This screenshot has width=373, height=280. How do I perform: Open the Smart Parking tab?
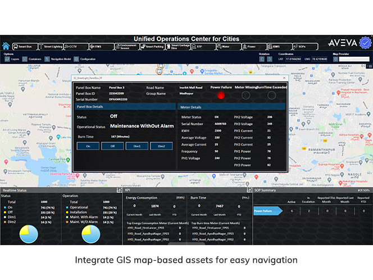click(x=152, y=47)
